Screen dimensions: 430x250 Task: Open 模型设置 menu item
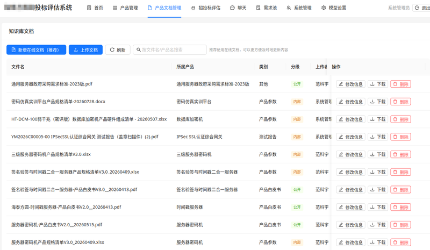pos(333,8)
